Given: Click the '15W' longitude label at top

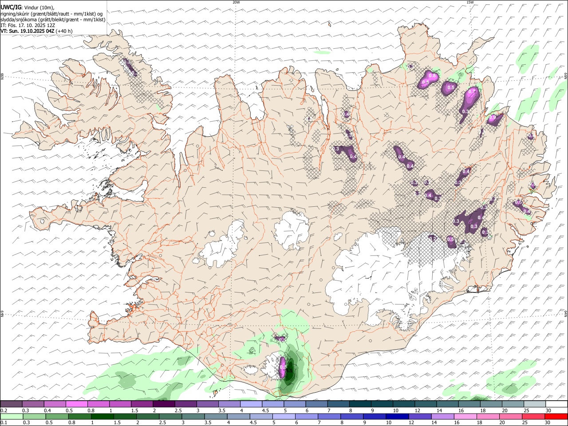Looking at the screenshot, I should [470, 2].
